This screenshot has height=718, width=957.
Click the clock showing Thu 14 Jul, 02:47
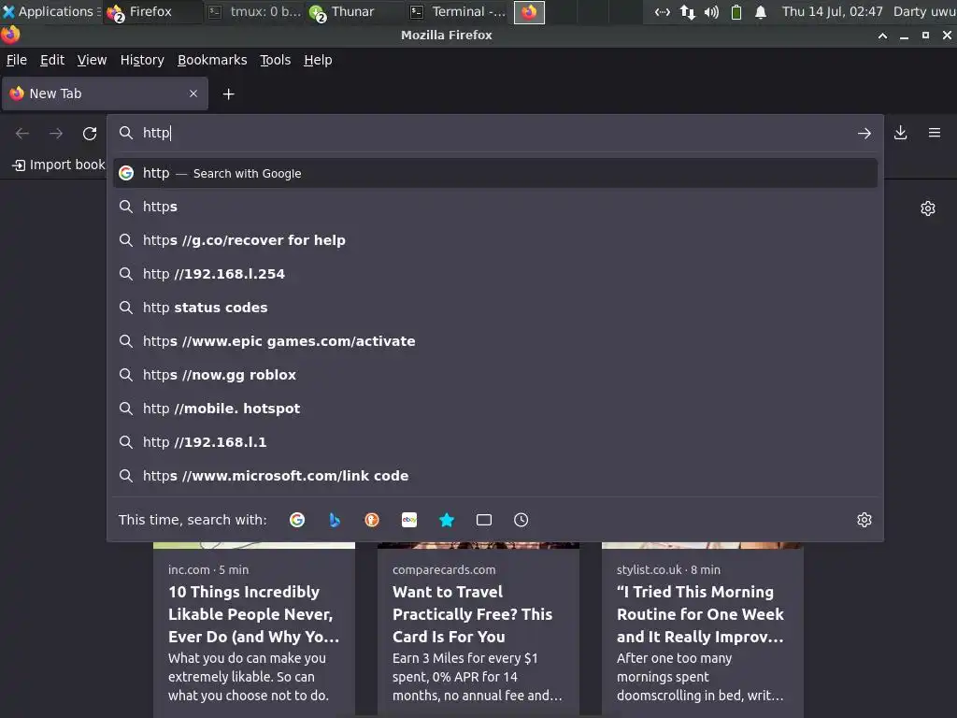click(832, 11)
